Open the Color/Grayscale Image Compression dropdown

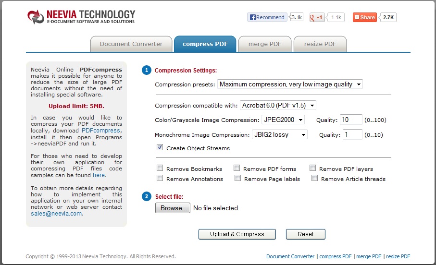coord(283,120)
